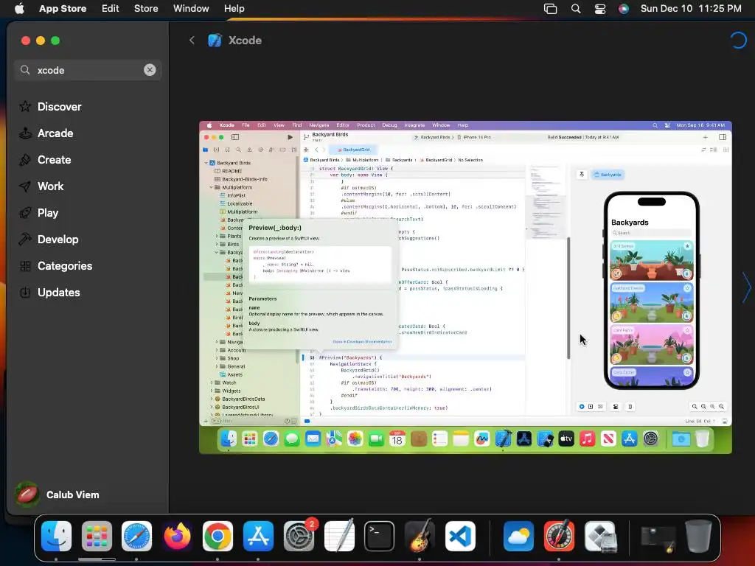Open TextEdit from the Dock

click(x=339, y=537)
